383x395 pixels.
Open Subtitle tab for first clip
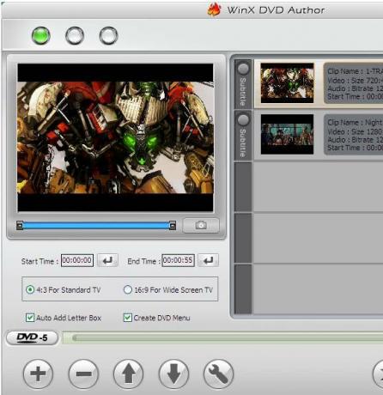click(243, 84)
